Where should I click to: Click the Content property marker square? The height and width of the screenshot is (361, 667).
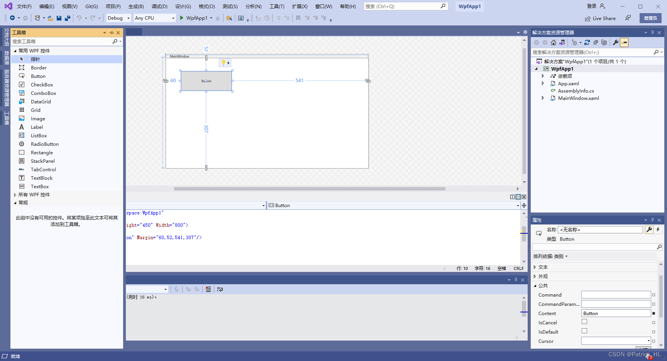[653, 313]
